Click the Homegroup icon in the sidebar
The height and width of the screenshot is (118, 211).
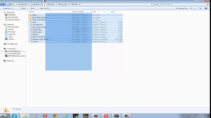click(x=5, y=44)
